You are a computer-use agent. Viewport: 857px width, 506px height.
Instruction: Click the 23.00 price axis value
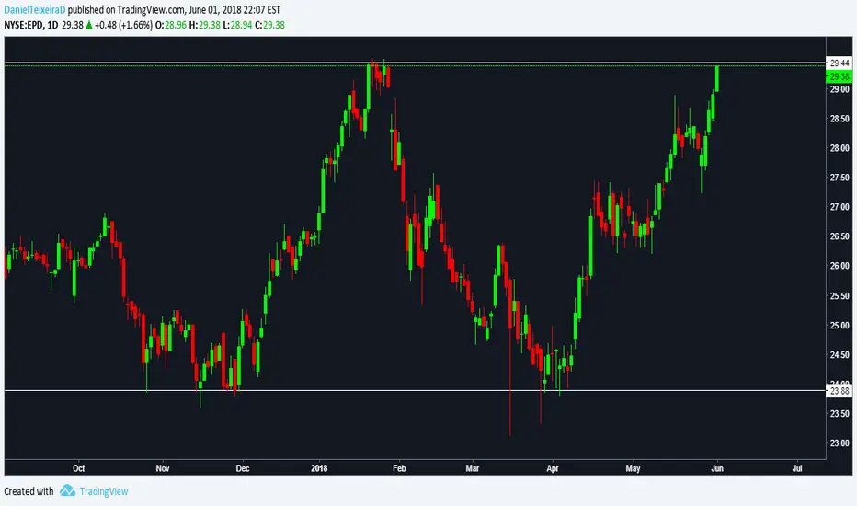coord(840,443)
